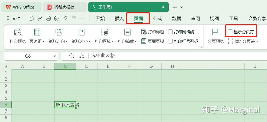Select the 页面 ribbon tab
Screen dimensions: 267x122
[x=138, y=18]
